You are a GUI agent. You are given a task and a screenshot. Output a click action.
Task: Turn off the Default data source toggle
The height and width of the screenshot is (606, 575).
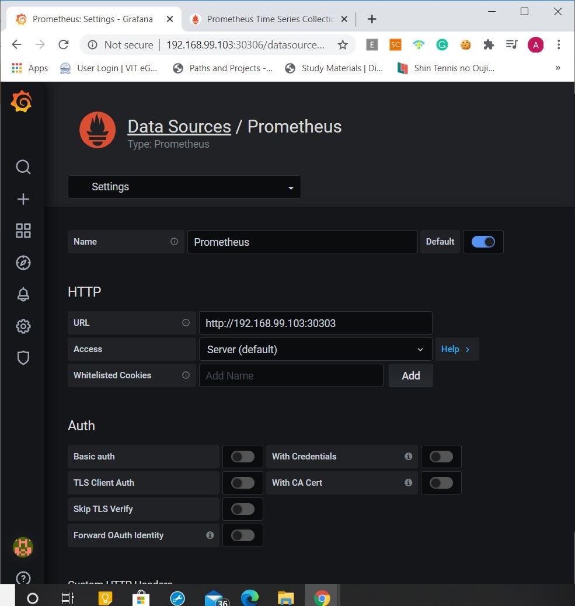pos(483,242)
